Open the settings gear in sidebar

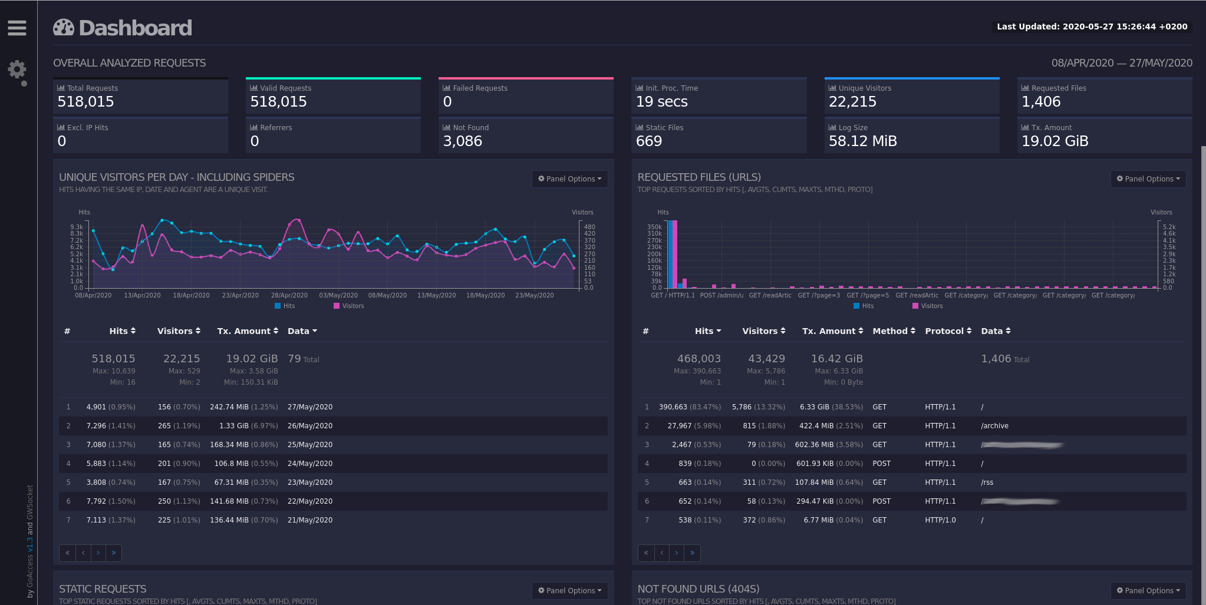[x=17, y=70]
